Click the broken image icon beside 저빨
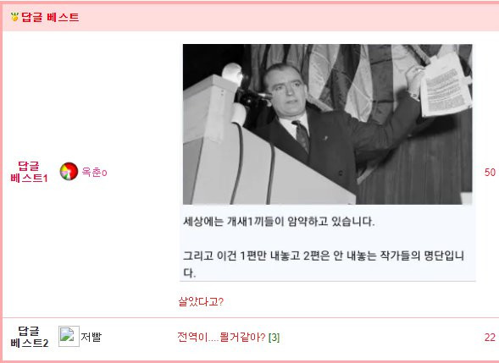The height and width of the screenshot is (363, 499). [69, 336]
